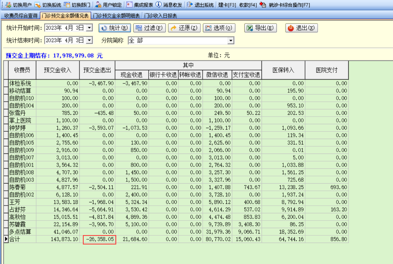Image resolution: width=393 pixels, height=264 pixels.
Task: Click the 消息收发 info icon
Action: (x=158, y=5)
